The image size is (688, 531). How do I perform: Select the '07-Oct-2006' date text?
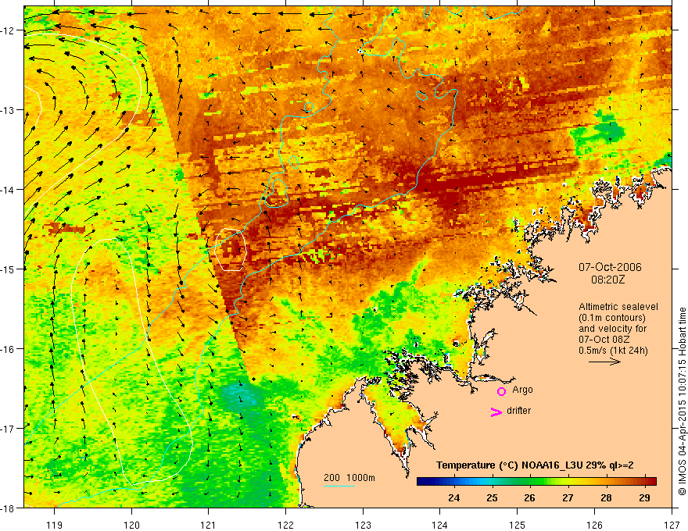coord(610,267)
